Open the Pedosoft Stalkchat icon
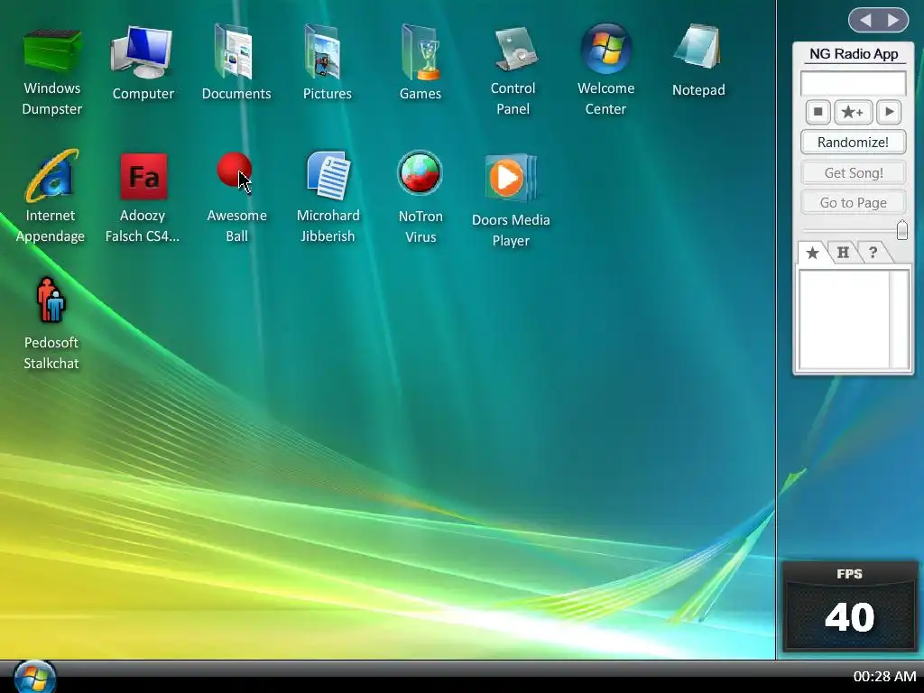The width and height of the screenshot is (924, 693). 51,300
